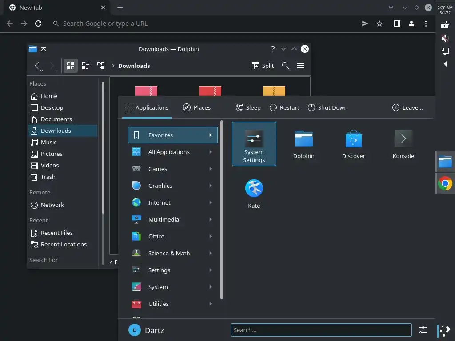
Task: Expand the Games category
Action: (173, 169)
